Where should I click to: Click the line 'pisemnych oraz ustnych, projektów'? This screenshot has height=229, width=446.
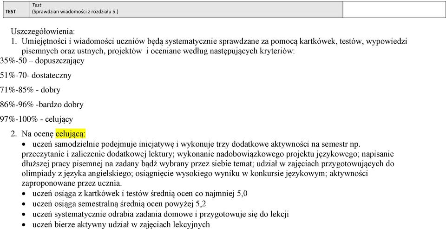(x=159, y=52)
